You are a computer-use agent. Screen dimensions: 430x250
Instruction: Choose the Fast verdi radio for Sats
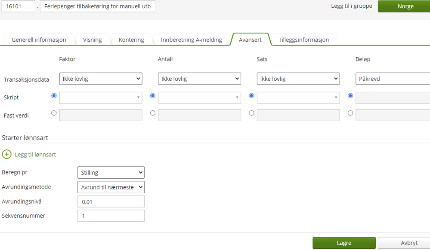coord(251,113)
